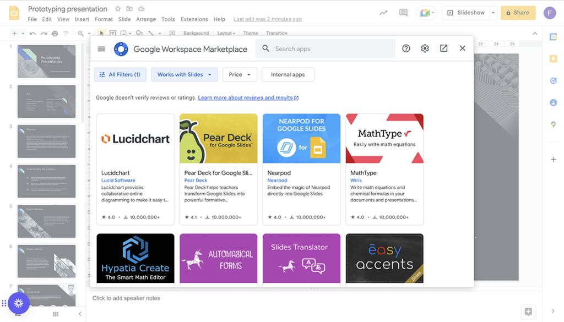Collapse the filmstrip panel arrow
Image resolution: width=564 pixels, height=322 pixels.
coord(80,314)
